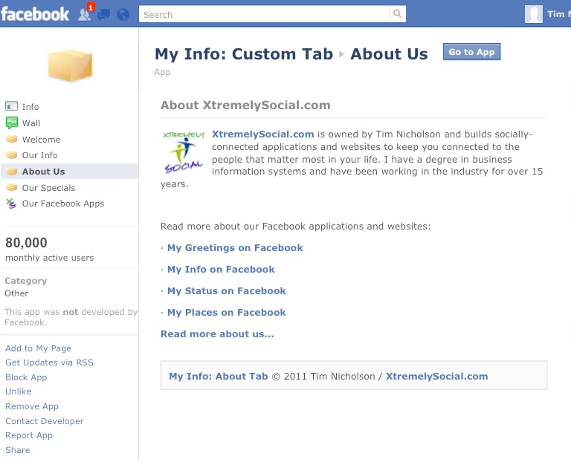Viewport: 571px width, 462px height.
Task: Click Report App link
Action: click(29, 435)
